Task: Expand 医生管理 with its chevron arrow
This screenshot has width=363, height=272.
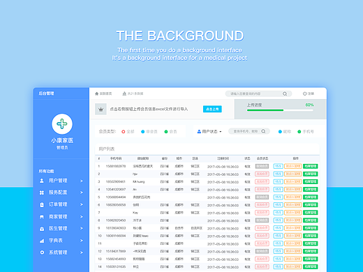Action: click(x=82, y=228)
